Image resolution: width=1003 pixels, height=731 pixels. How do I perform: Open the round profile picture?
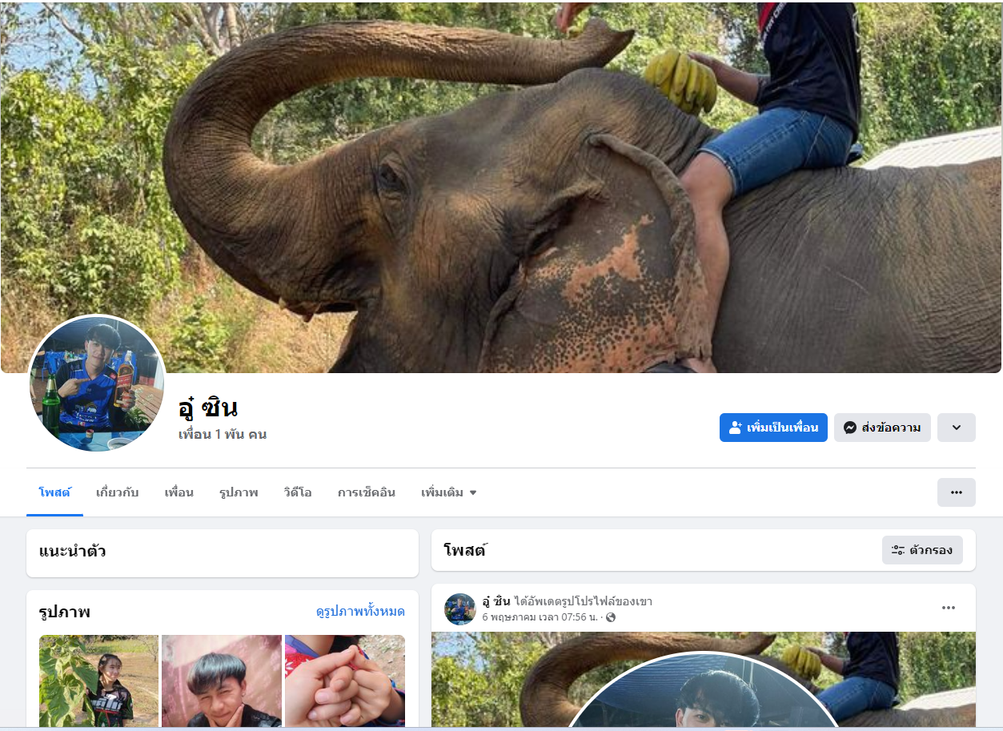[x=97, y=384]
